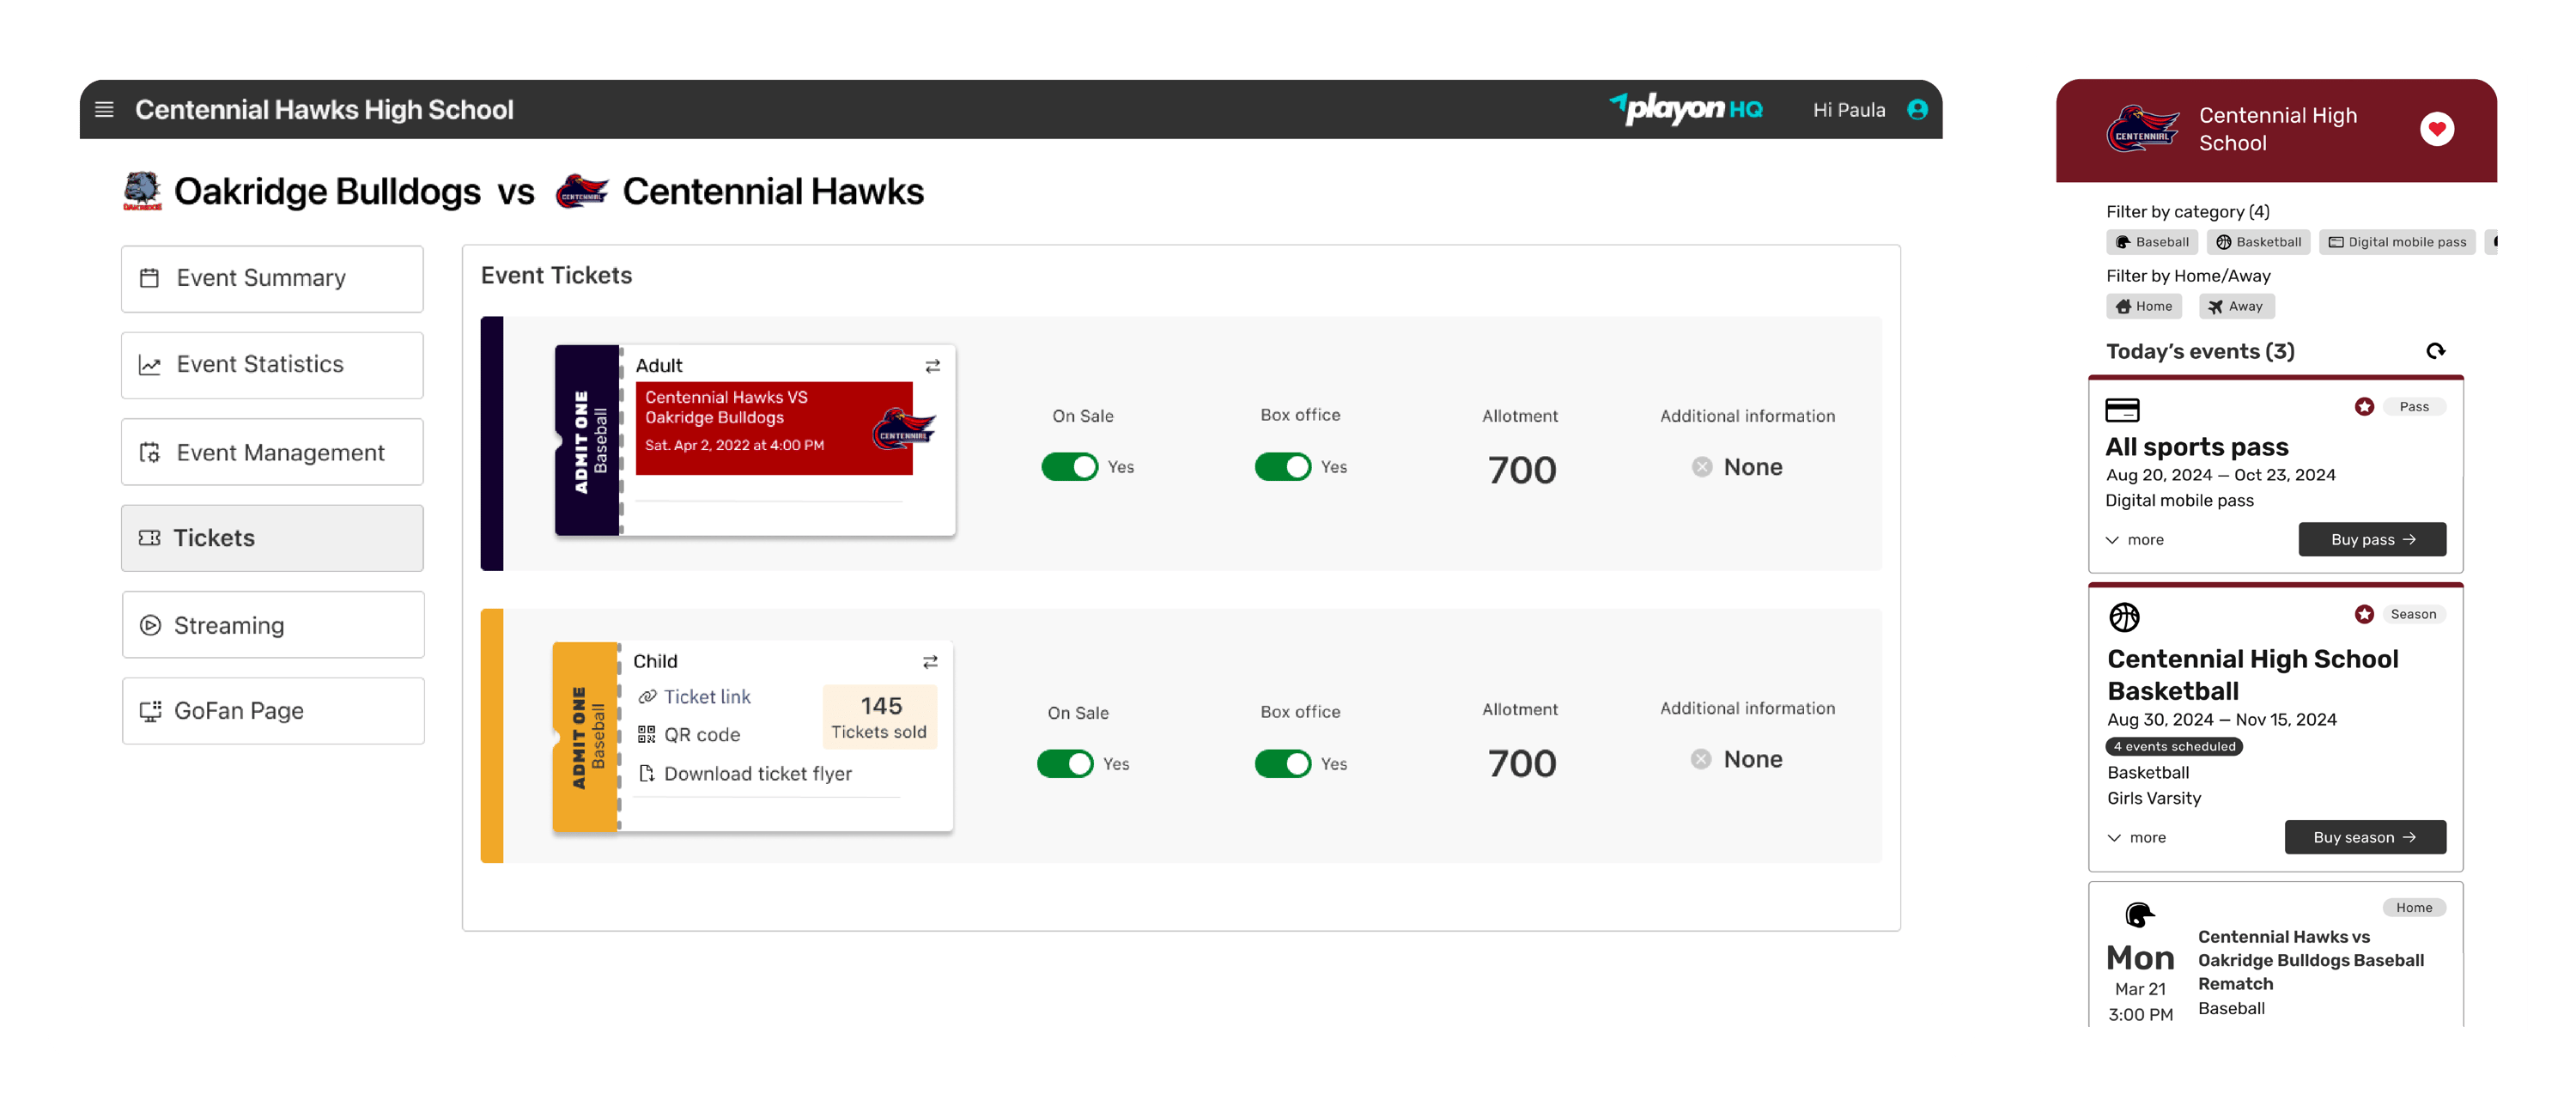Expand more on Centennial Basketball card
The width and height of the screenshot is (2576, 1106).
point(2137,838)
